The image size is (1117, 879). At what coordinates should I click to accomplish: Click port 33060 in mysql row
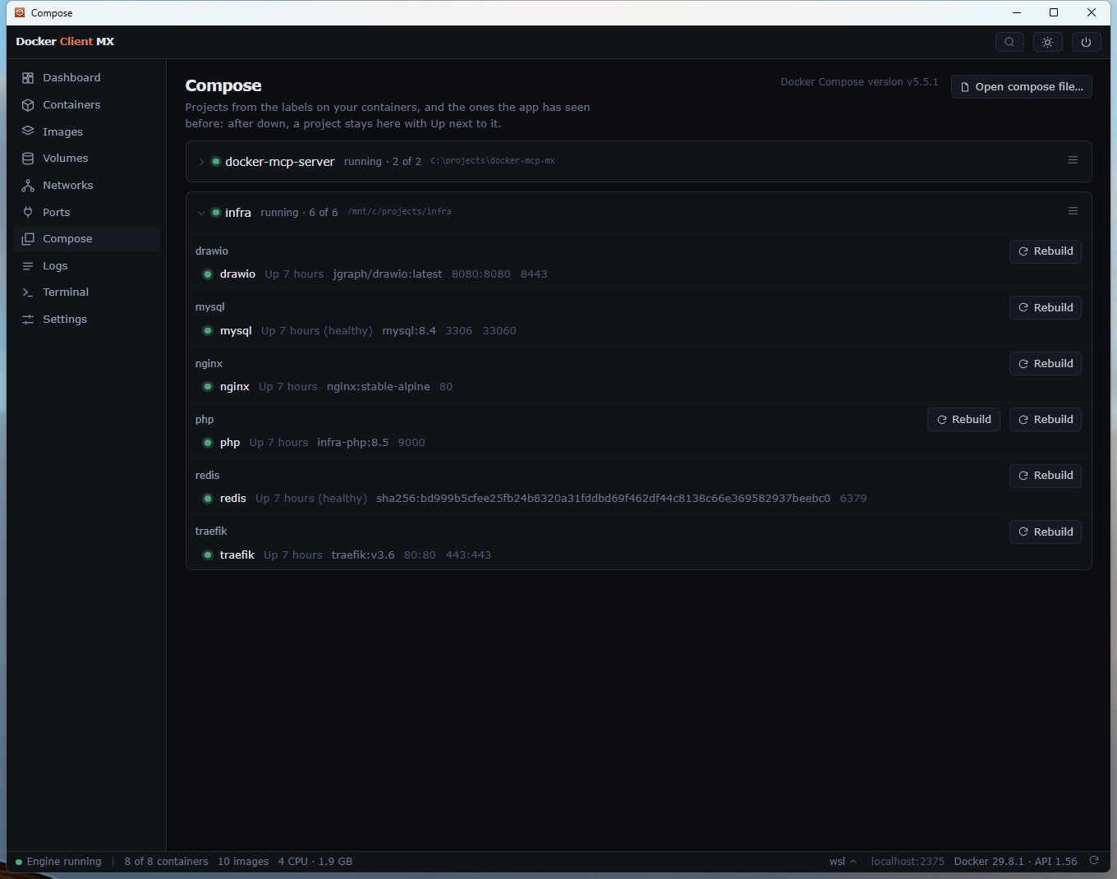tap(499, 331)
